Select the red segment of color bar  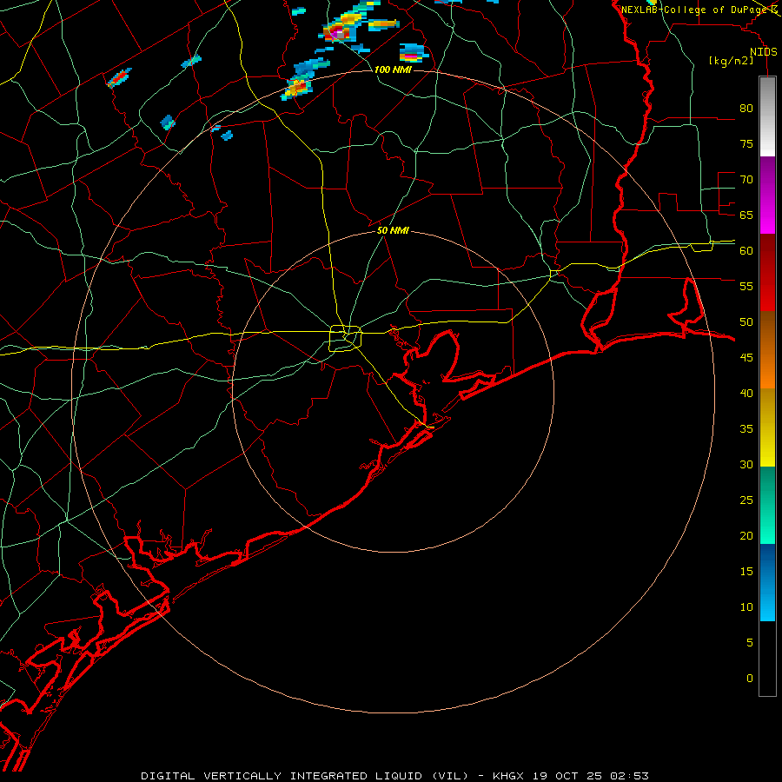tap(767, 272)
